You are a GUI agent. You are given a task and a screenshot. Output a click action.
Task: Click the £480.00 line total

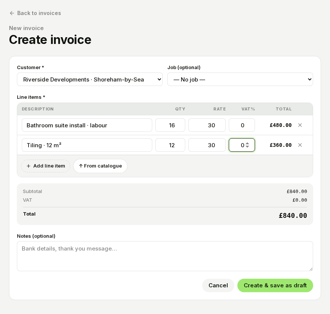click(x=280, y=125)
